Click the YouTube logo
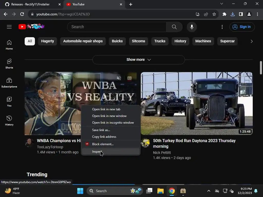Image resolution: width=263 pixels, height=197 pixels. 31,26
